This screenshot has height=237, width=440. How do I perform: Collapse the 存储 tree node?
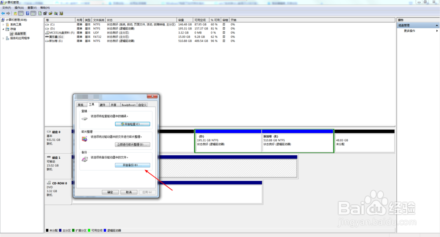pos(4,29)
